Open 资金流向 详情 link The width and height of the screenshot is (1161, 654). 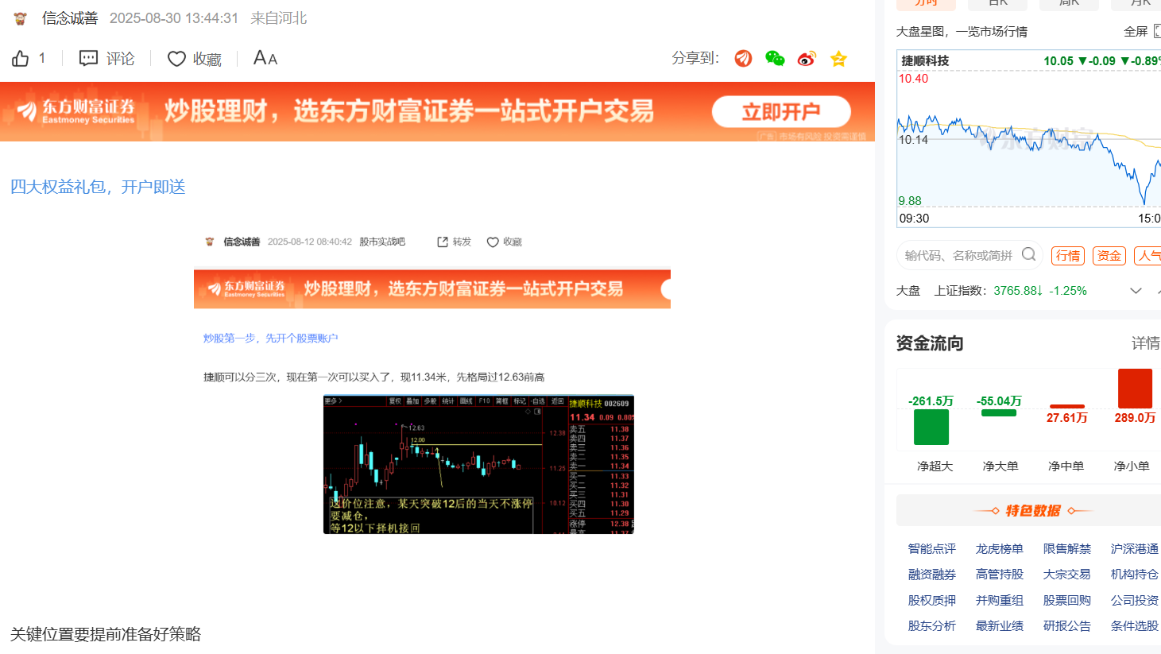click(x=1146, y=343)
